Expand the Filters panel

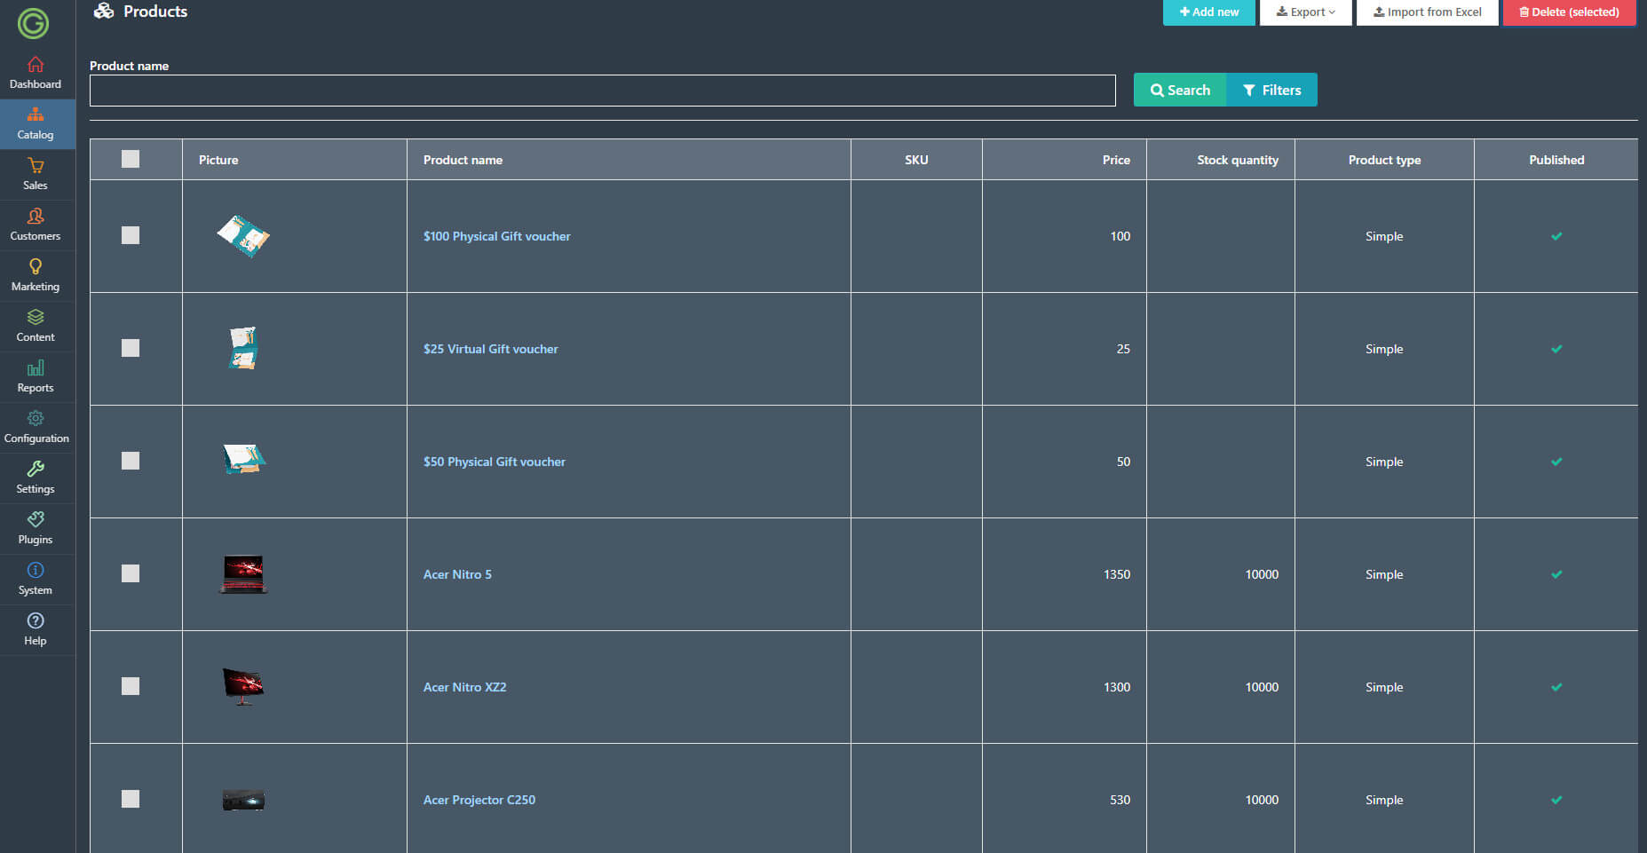click(1271, 90)
